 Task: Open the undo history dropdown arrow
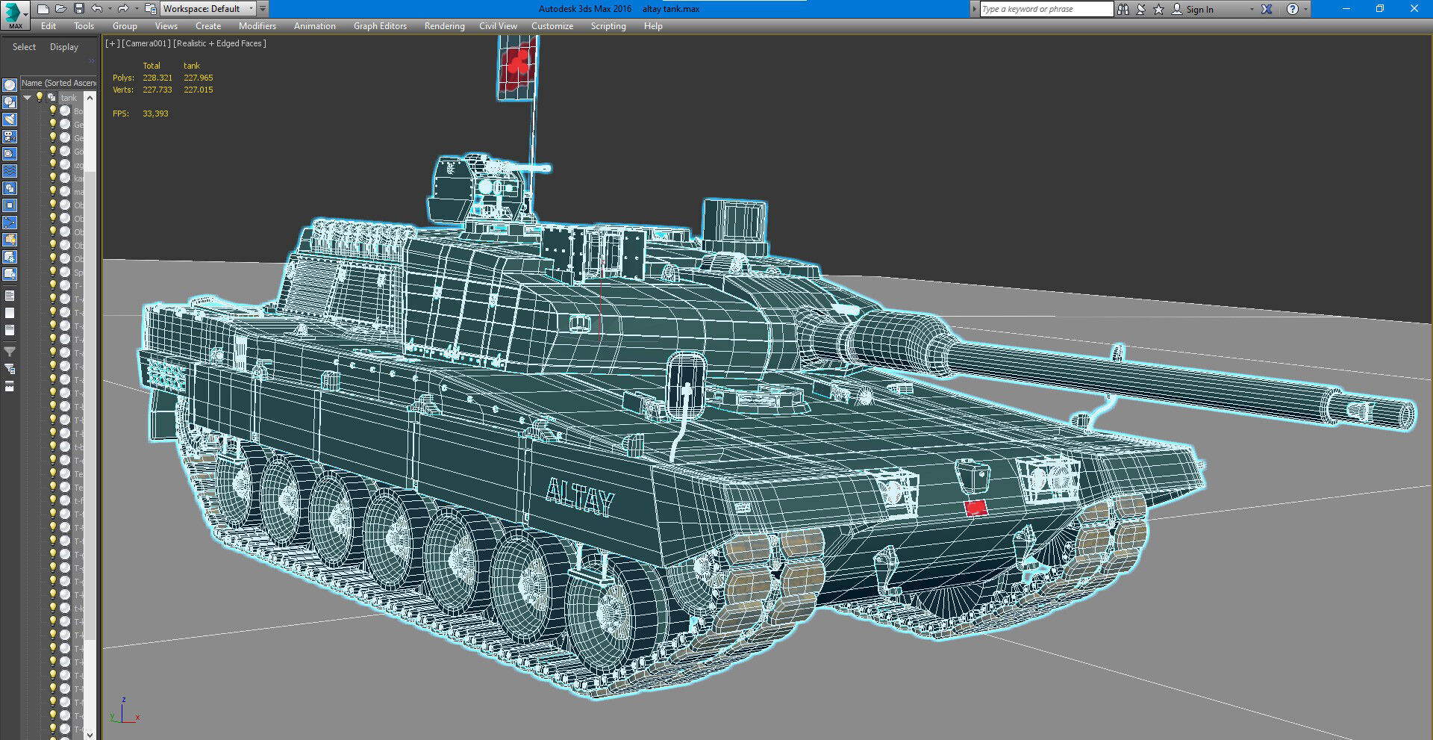[x=110, y=9]
